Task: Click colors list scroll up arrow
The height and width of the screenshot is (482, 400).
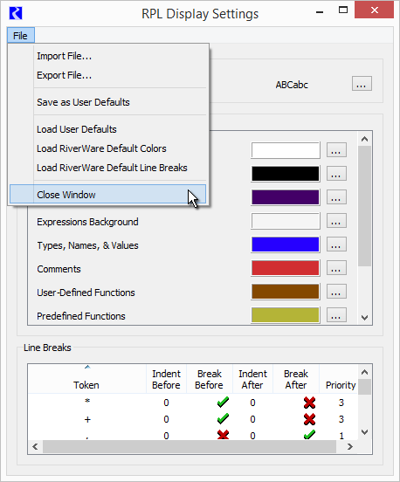Action: 365,139
